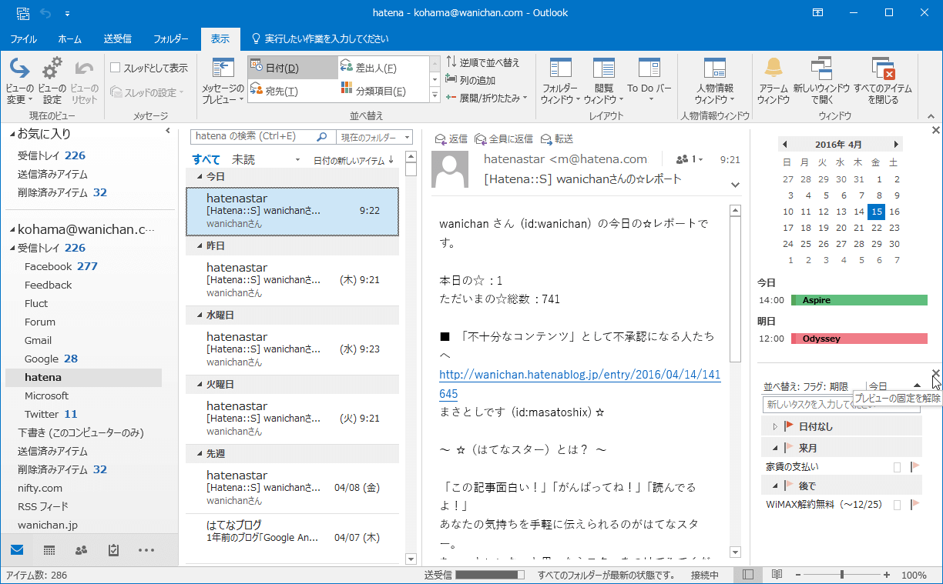This screenshot has height=584, width=943.
Task: Collapse the 今日 message group
Action: coord(200,177)
